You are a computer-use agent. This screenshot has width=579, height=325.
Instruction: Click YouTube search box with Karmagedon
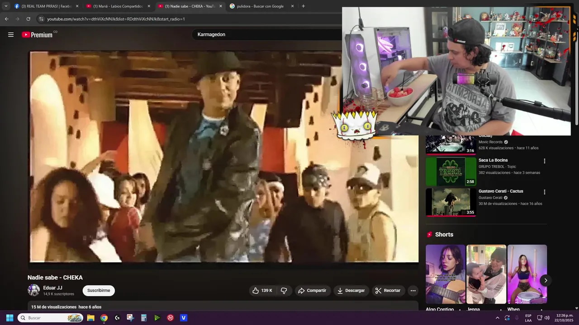tap(267, 35)
